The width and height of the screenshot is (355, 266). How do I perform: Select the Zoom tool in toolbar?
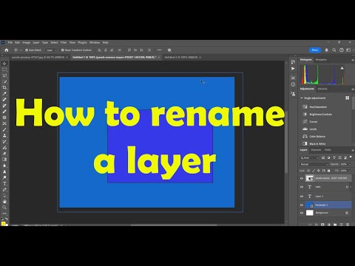4,208
